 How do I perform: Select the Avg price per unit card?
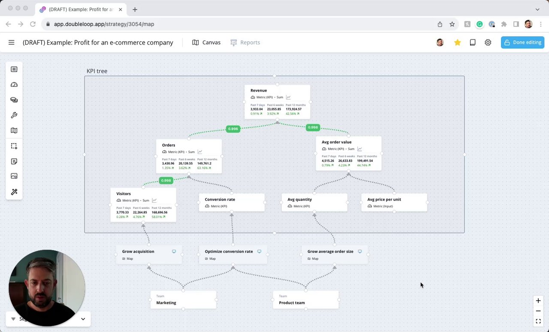pyautogui.click(x=394, y=202)
